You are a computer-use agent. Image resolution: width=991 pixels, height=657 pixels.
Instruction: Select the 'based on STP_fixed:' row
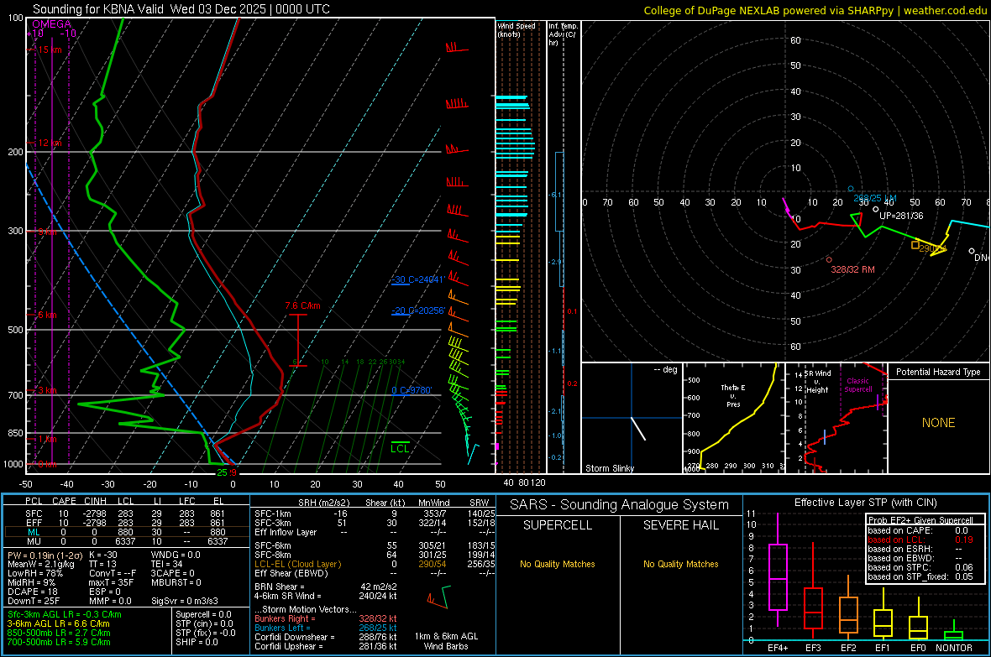[920, 576]
